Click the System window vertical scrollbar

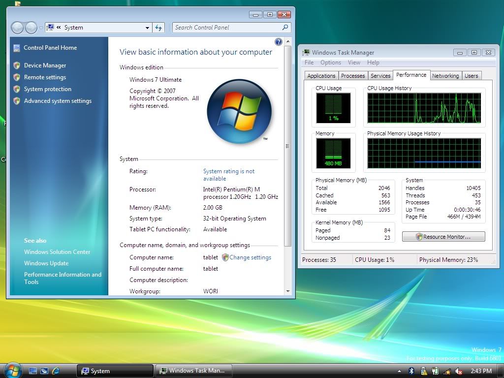click(x=288, y=146)
